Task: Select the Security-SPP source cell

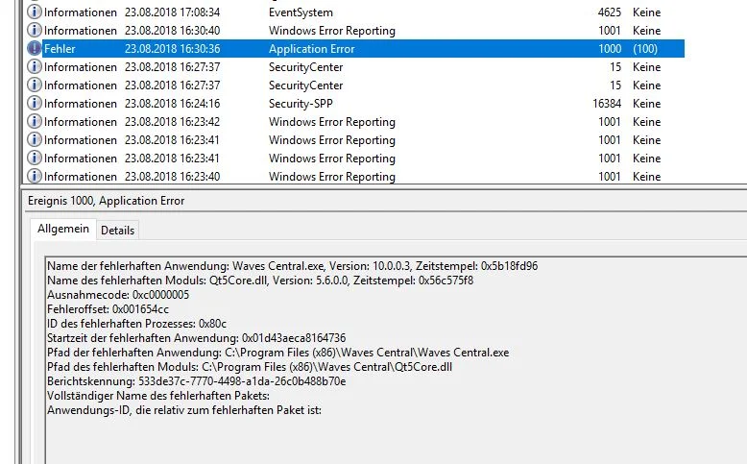Action: [301, 104]
